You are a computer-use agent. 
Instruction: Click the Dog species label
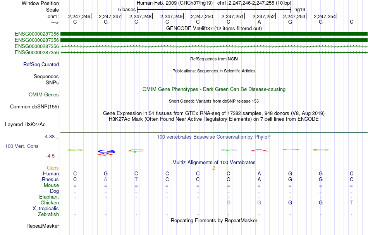[x=54, y=191]
